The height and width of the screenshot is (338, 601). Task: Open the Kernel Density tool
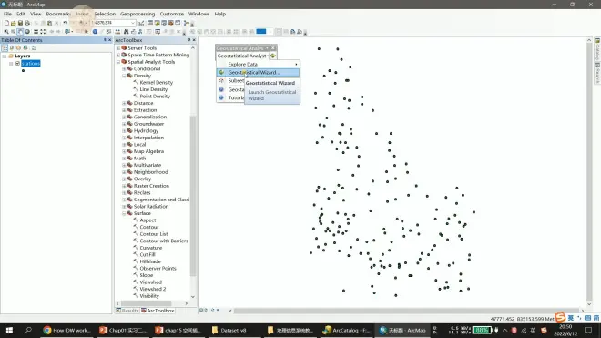point(156,83)
